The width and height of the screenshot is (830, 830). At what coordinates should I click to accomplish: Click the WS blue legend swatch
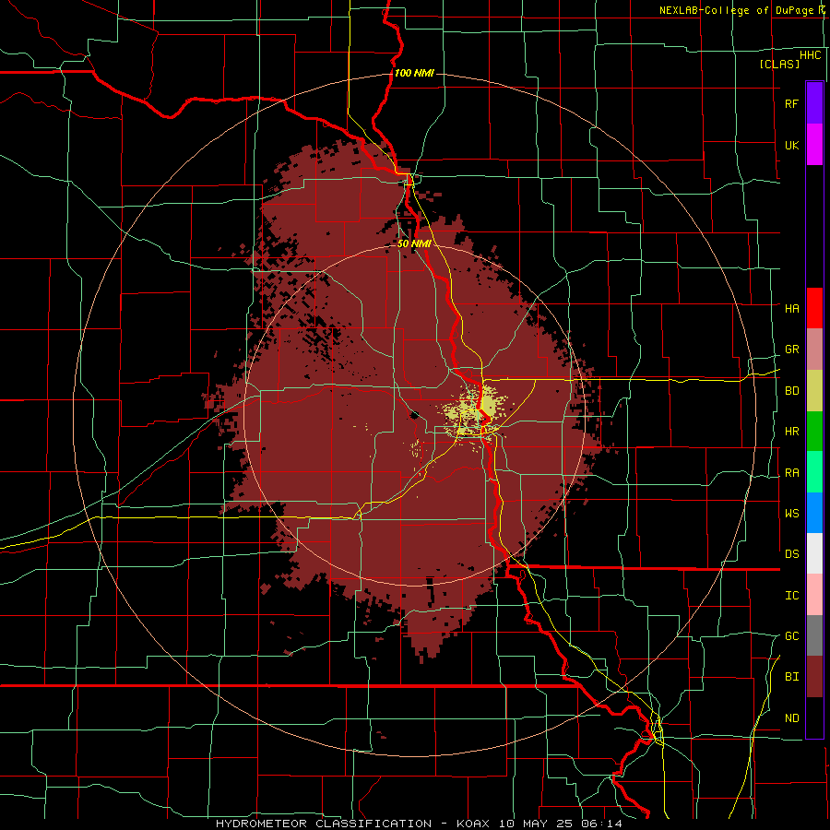tap(814, 513)
